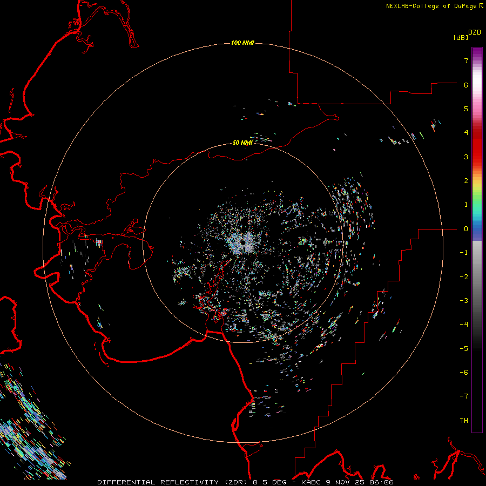
Task: Click the -5 value on the color scale
Action: click(464, 349)
